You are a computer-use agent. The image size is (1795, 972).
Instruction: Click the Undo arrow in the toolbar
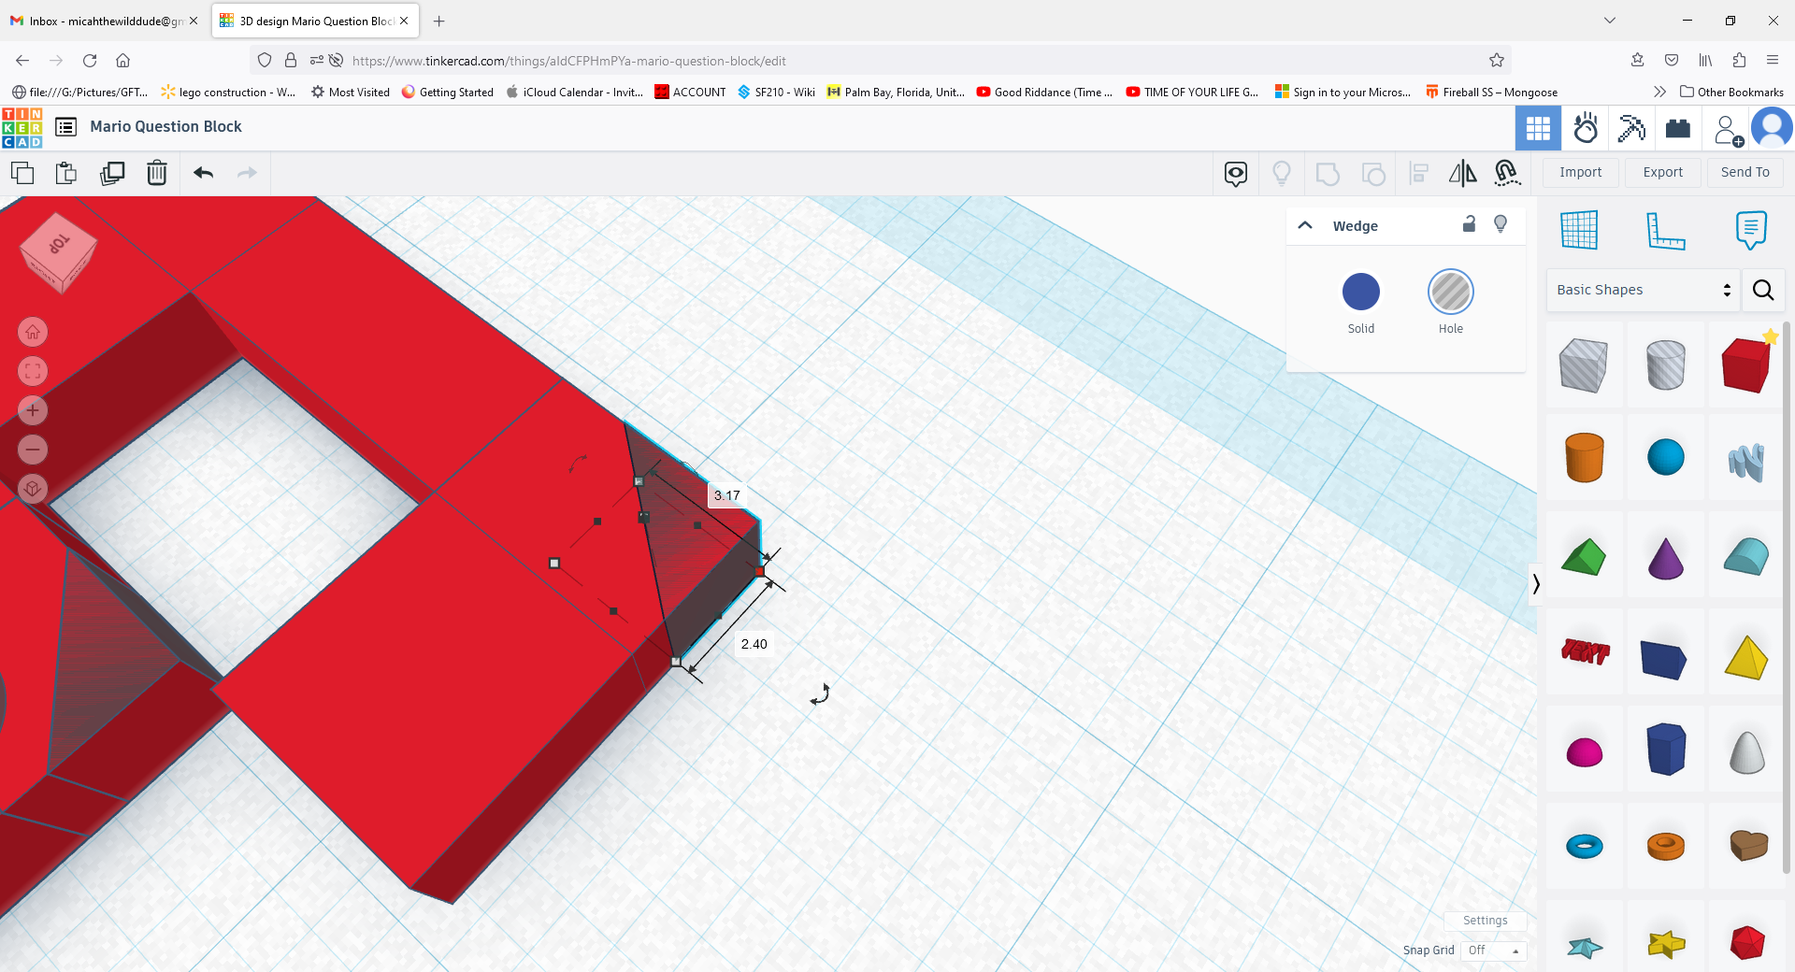(203, 173)
